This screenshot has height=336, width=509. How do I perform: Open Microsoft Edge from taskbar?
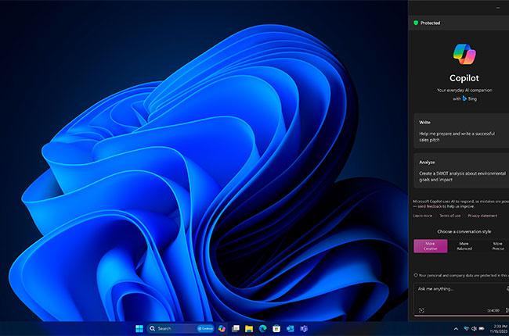[262, 328]
